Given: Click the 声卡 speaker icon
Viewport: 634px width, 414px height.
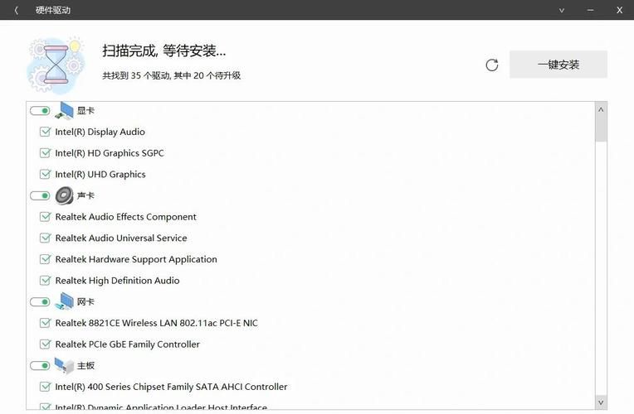Looking at the screenshot, I should pos(64,195).
